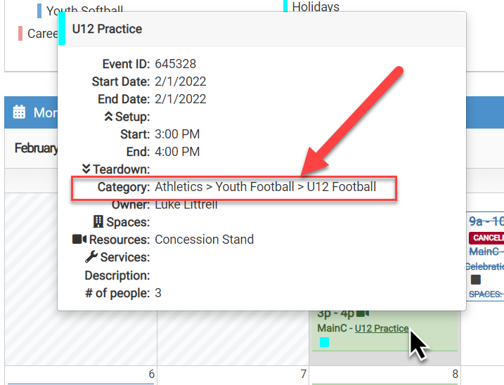Click the Resources video camera icon
This screenshot has width=504, height=385.
click(79, 240)
